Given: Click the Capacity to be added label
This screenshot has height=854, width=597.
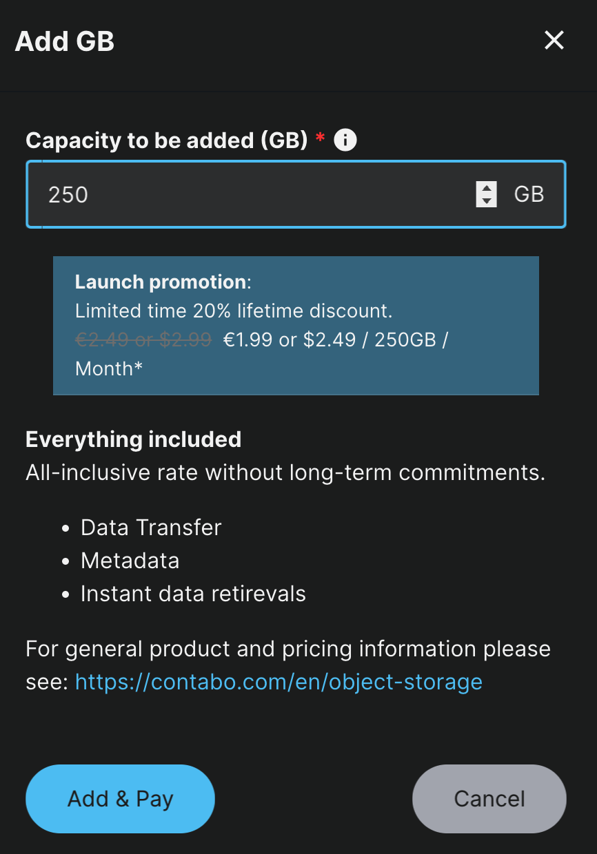Looking at the screenshot, I should pyautogui.click(x=167, y=140).
